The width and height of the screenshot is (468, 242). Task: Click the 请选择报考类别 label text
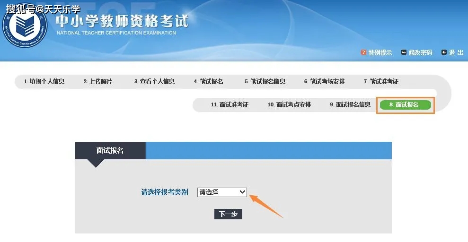(x=165, y=192)
